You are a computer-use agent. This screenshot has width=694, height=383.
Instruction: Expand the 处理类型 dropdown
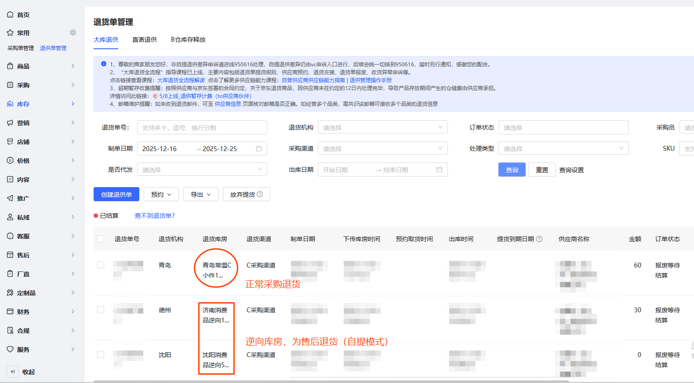pos(563,148)
